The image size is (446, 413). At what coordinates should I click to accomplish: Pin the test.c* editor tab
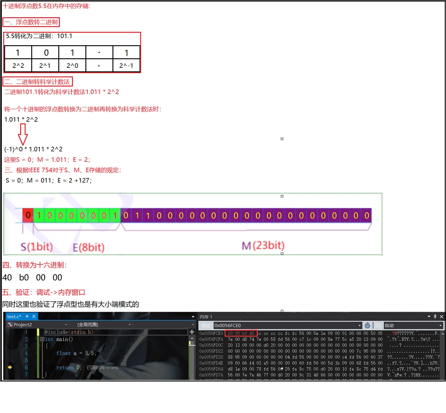tap(27, 316)
